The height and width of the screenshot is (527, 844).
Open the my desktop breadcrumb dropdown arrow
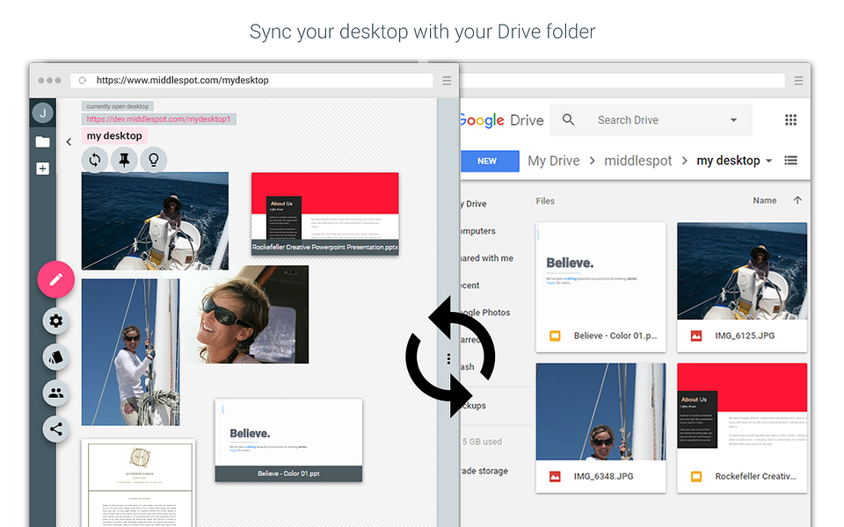point(769,161)
